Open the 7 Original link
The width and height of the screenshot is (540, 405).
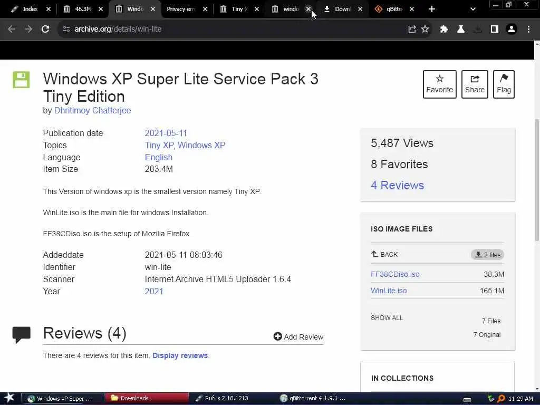pyautogui.click(x=487, y=335)
